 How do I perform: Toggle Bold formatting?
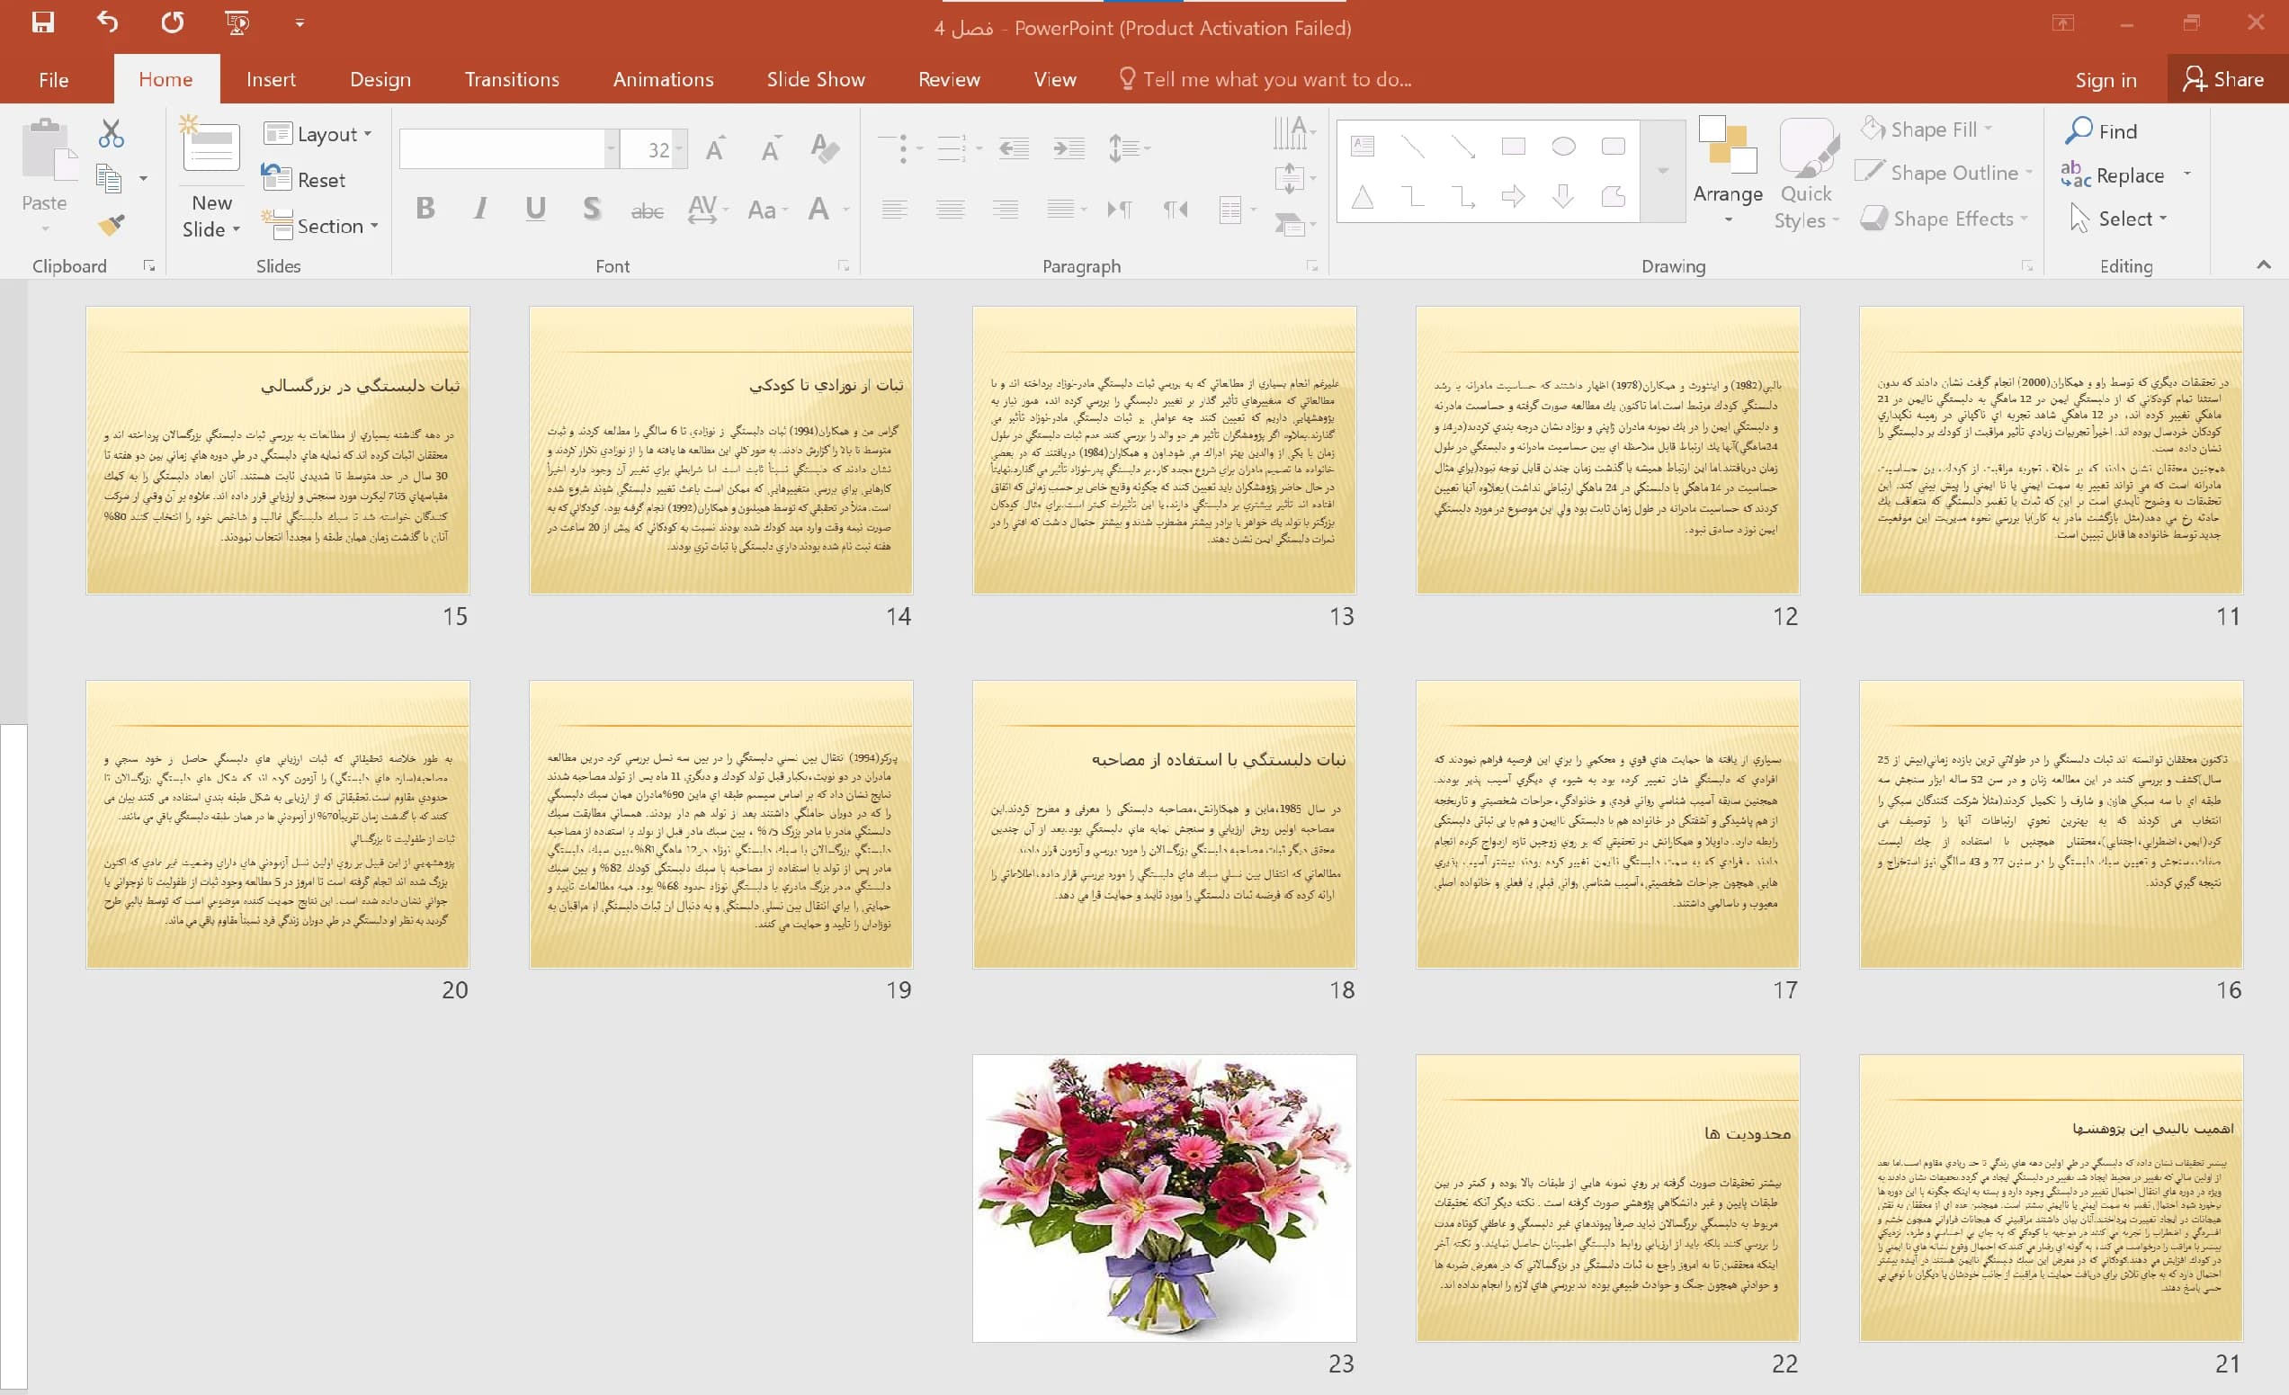coord(425,208)
